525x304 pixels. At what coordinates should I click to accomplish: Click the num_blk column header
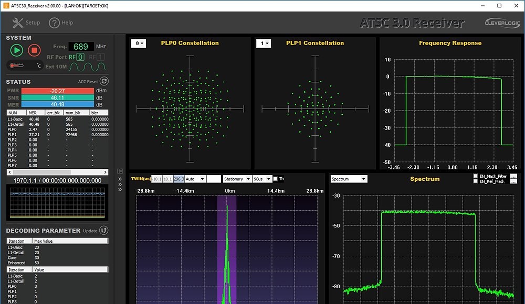pos(76,113)
